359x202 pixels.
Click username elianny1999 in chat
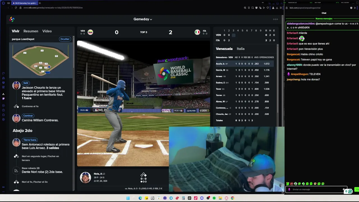click(294, 65)
